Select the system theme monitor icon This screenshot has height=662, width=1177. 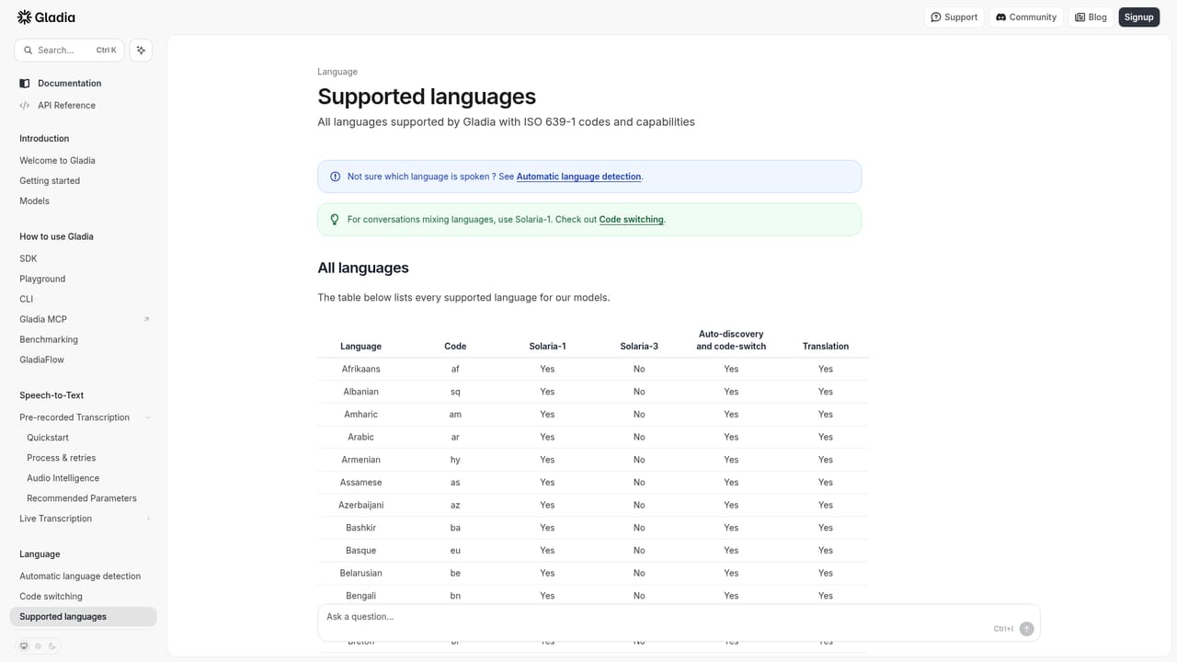(24, 646)
